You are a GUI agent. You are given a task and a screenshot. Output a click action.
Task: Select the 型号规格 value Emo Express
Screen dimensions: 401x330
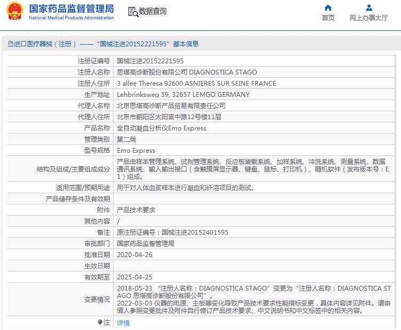click(x=136, y=151)
